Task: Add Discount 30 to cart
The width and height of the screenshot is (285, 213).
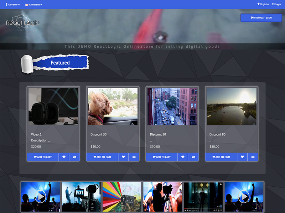Action: coord(102,157)
